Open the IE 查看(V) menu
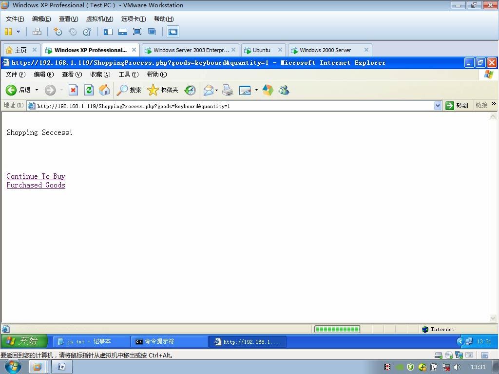 [72, 75]
